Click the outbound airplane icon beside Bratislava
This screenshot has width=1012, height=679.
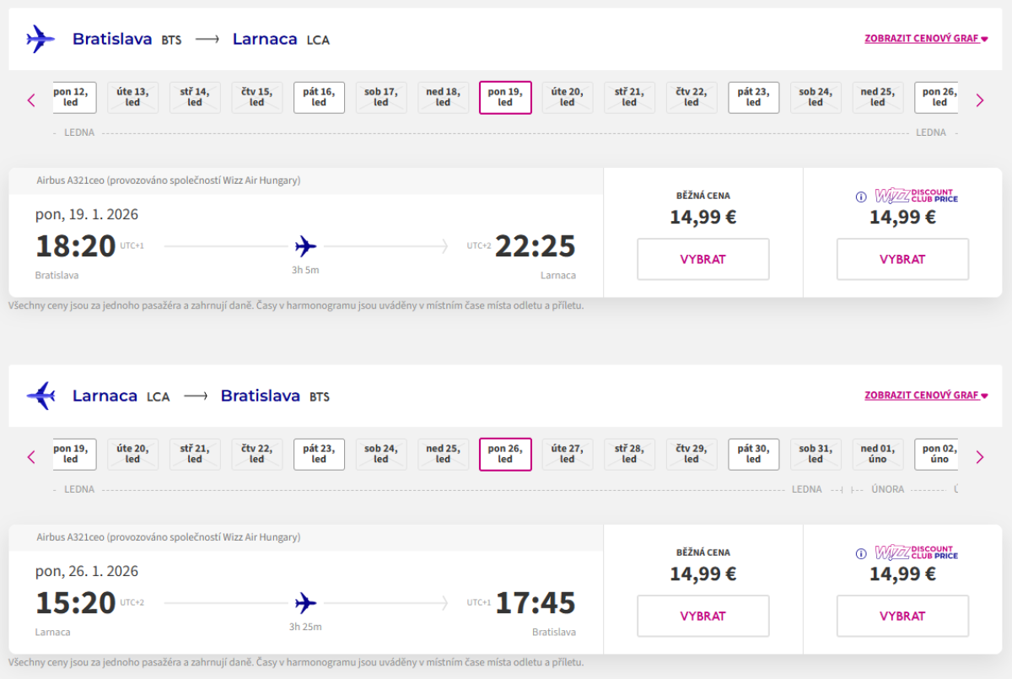(x=40, y=39)
